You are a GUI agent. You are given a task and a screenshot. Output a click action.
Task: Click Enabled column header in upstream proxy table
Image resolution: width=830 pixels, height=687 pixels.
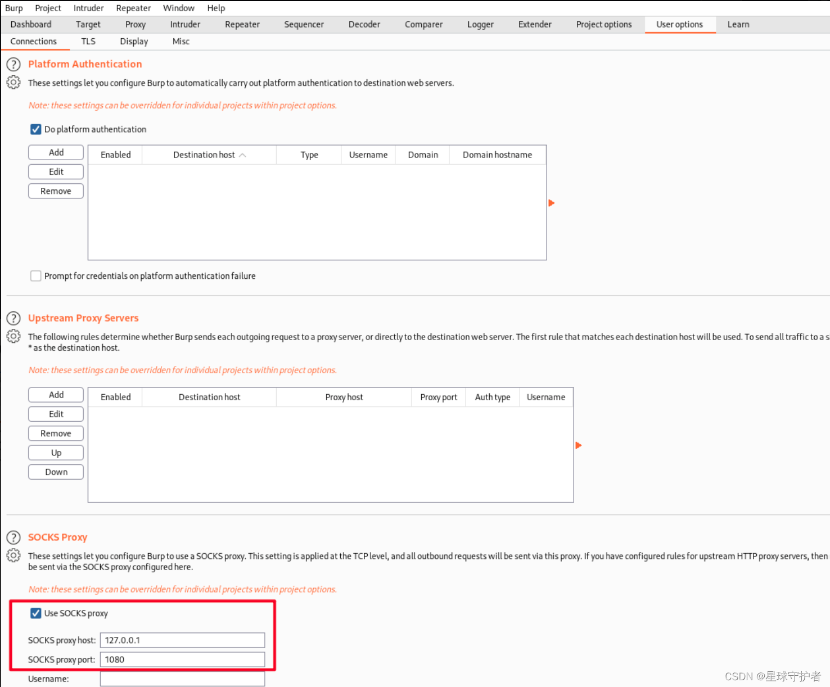click(116, 397)
